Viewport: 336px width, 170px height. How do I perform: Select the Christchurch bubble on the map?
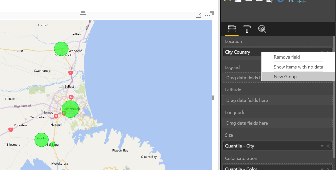[x=70, y=109]
